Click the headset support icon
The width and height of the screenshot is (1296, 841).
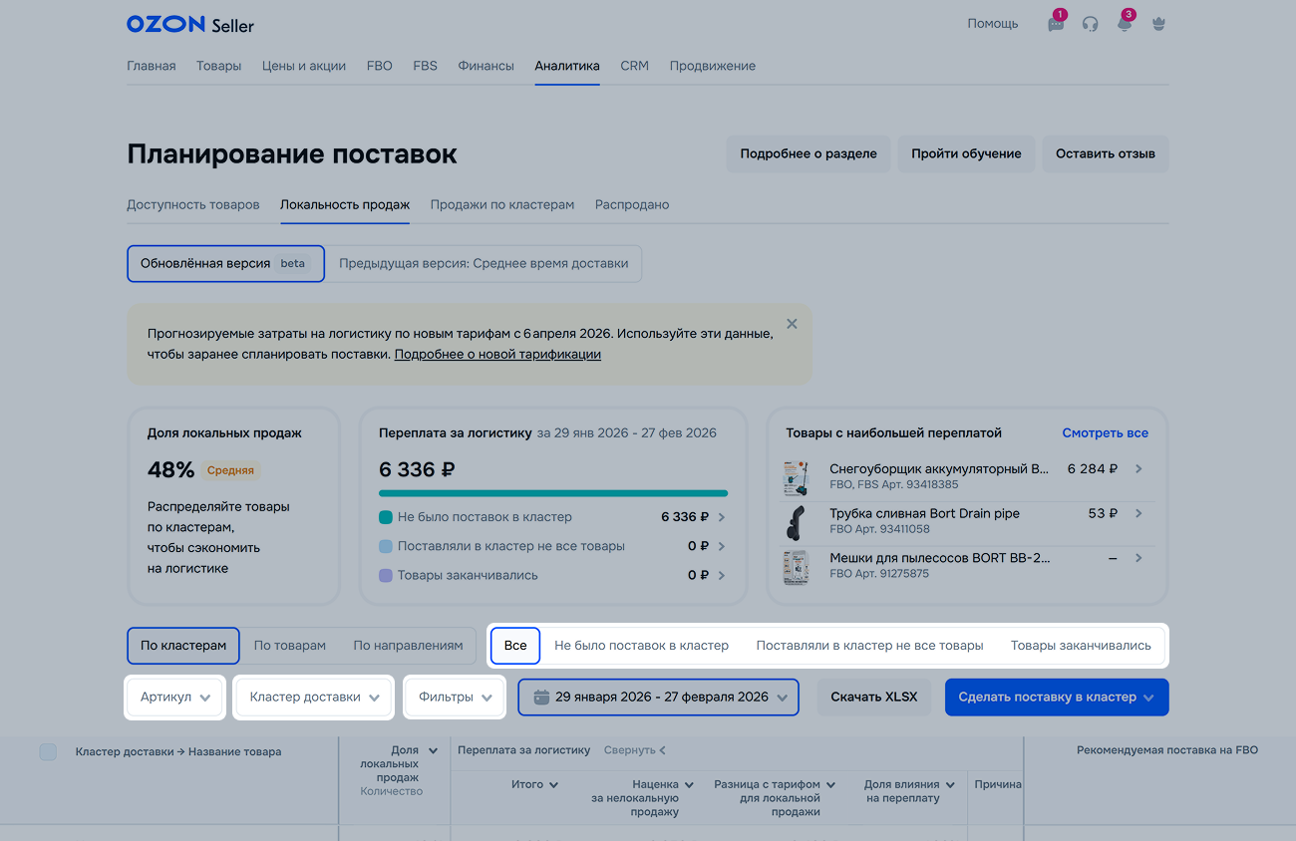(1090, 24)
